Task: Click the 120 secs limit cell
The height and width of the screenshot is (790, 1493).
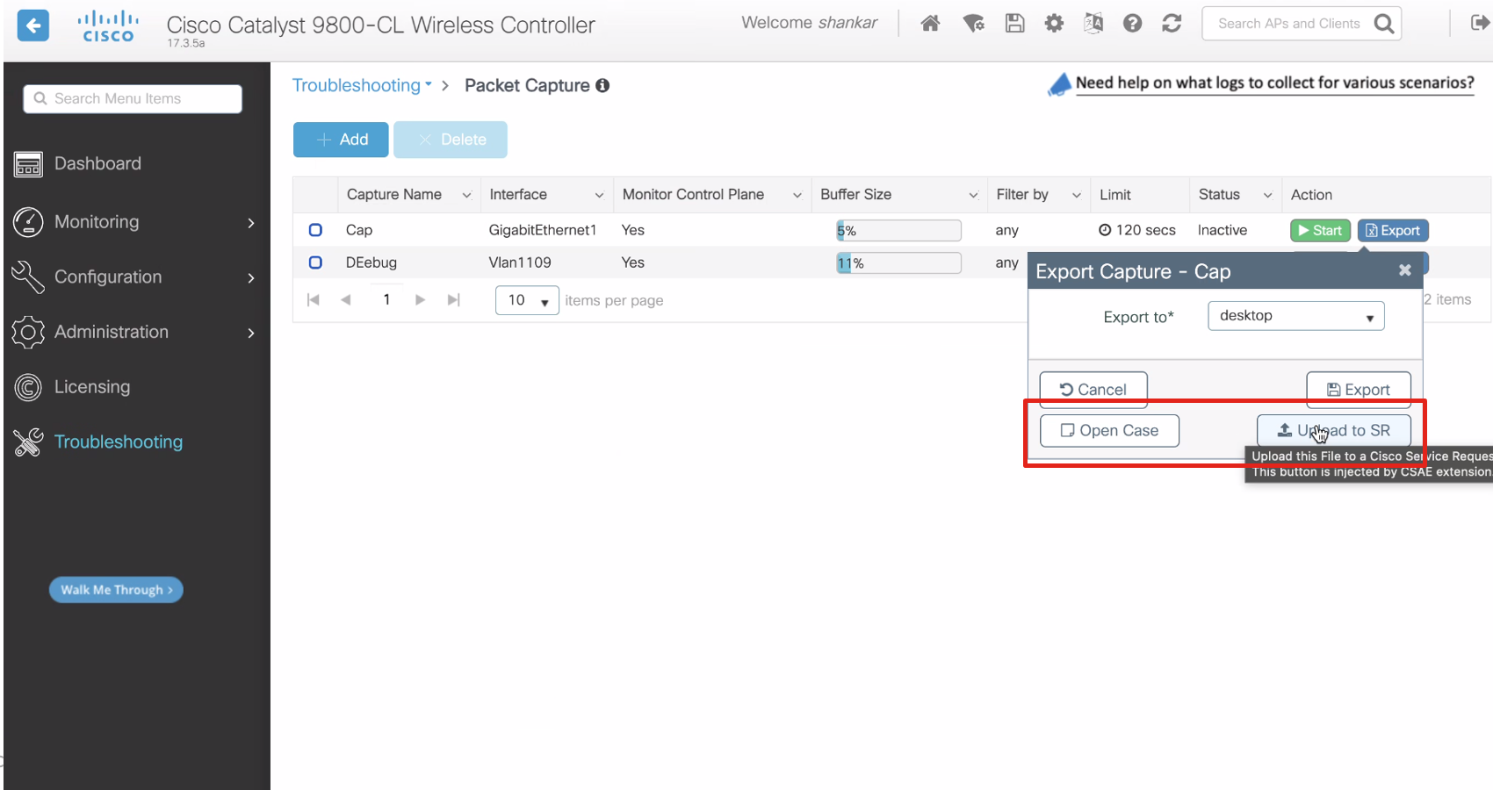Action: (x=1137, y=230)
